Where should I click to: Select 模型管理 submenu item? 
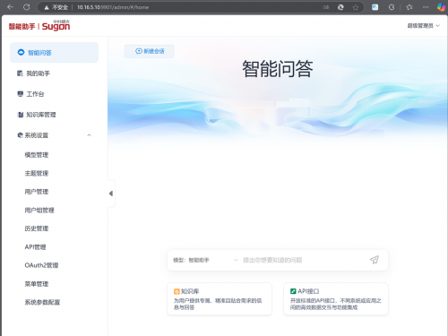tap(37, 155)
